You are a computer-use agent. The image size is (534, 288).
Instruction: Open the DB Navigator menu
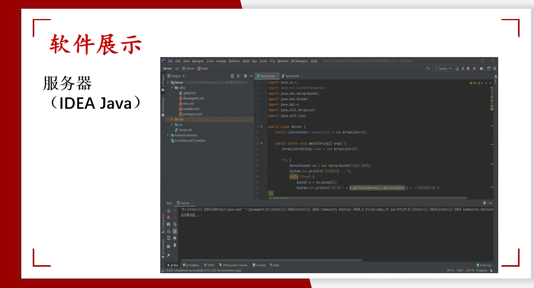tap(300, 61)
